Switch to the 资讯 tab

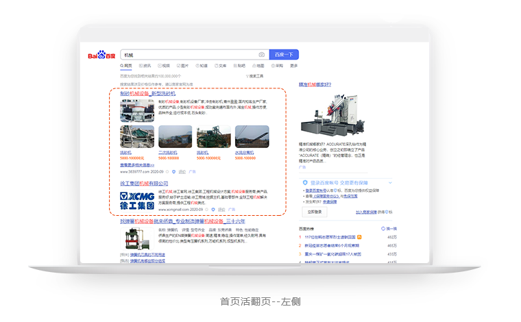(x=145, y=66)
